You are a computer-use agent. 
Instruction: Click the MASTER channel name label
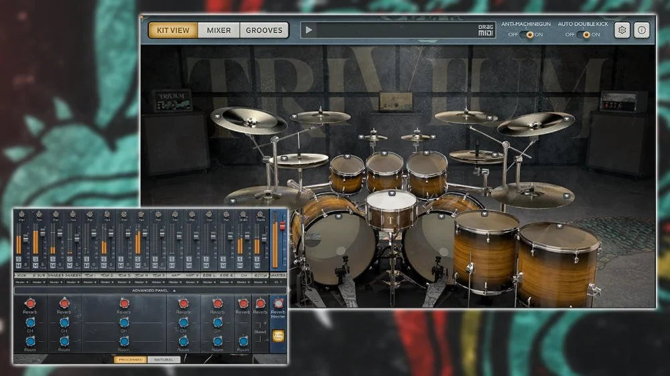(278, 275)
